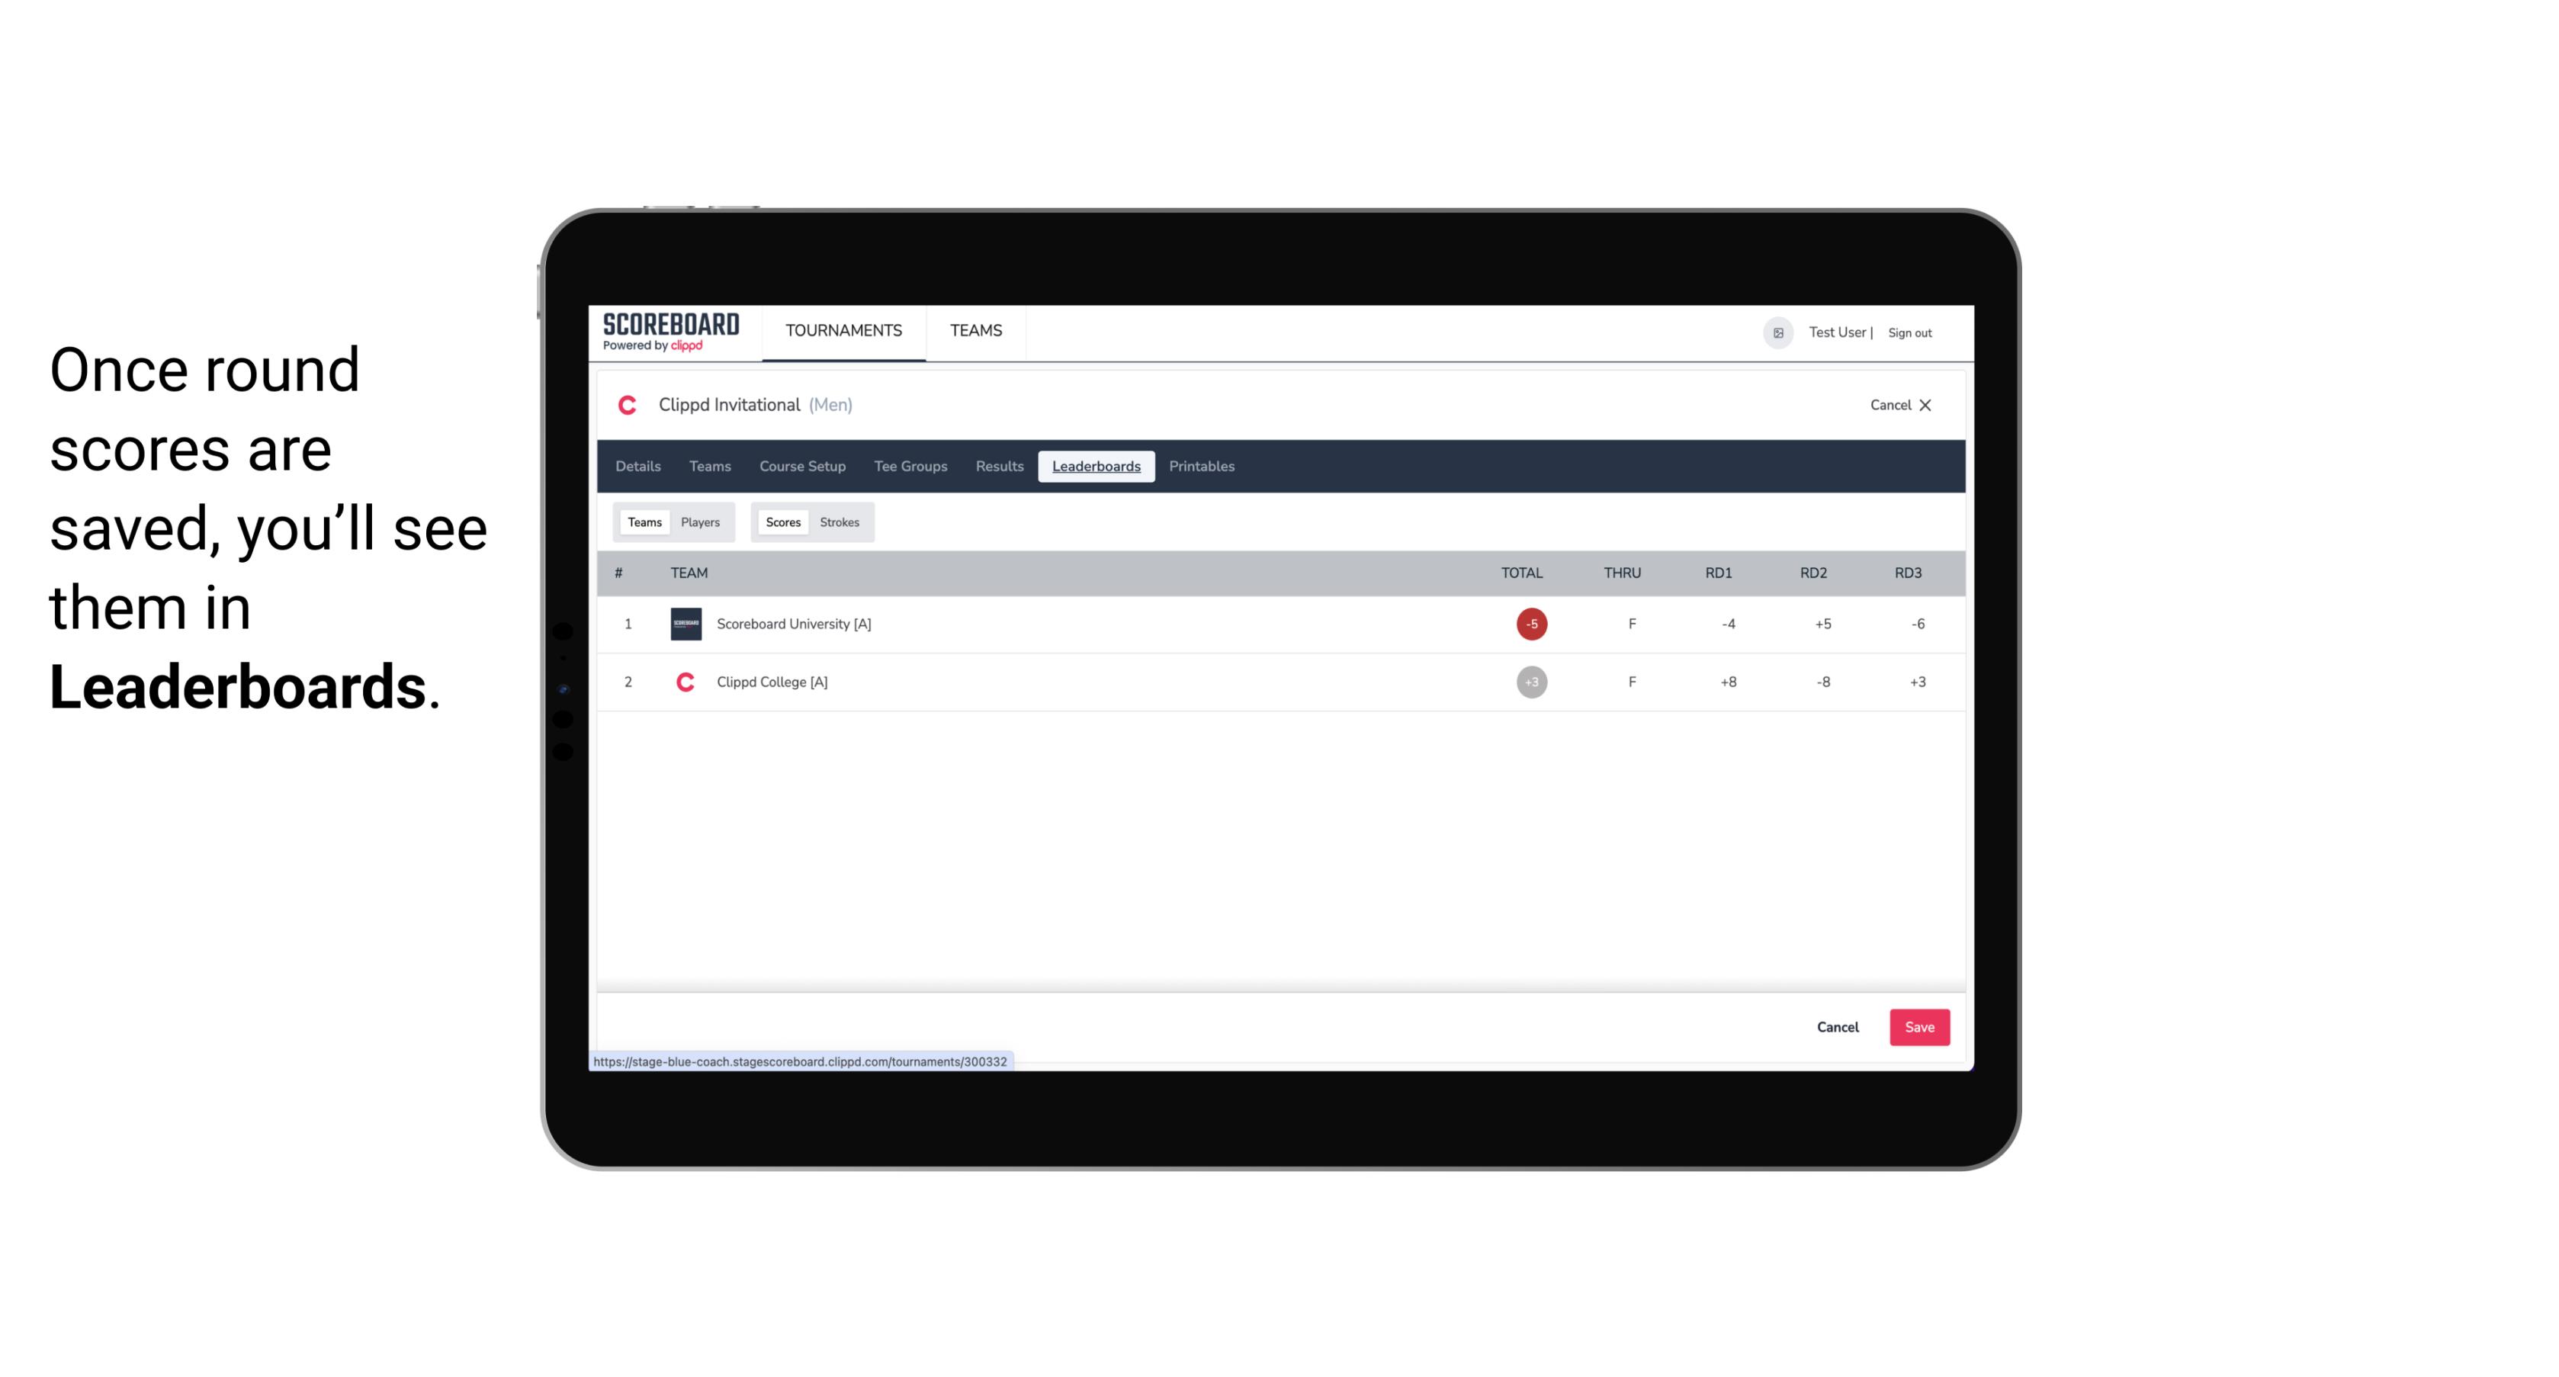The width and height of the screenshot is (2559, 1377).
Task: Click the Leaderboards tab
Action: tap(1097, 467)
